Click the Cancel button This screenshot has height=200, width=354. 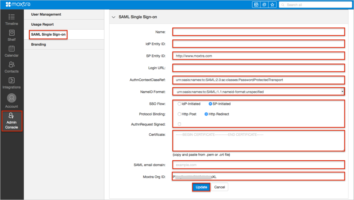[220, 187]
